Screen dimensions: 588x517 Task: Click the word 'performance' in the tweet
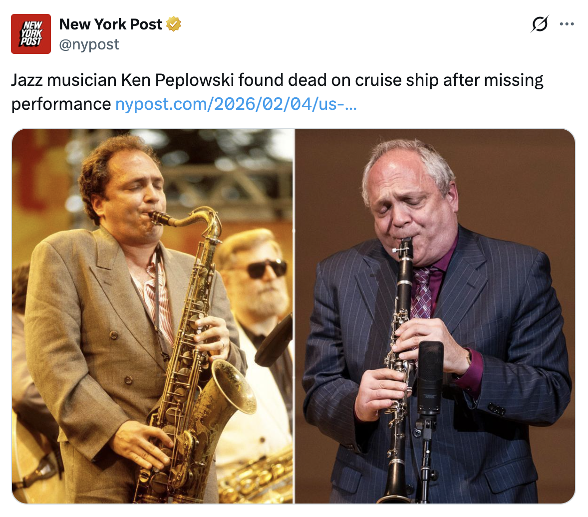click(61, 104)
